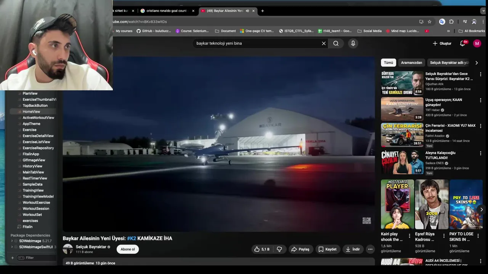Open the Document bookmark folder
Screen dimensions: 488x274
225,31
